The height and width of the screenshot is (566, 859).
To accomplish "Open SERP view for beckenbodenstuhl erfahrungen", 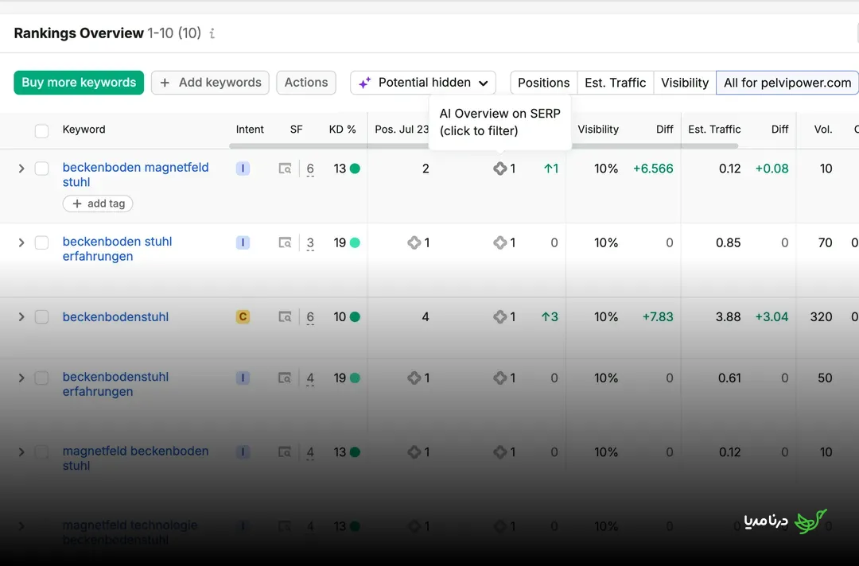I will click(285, 378).
